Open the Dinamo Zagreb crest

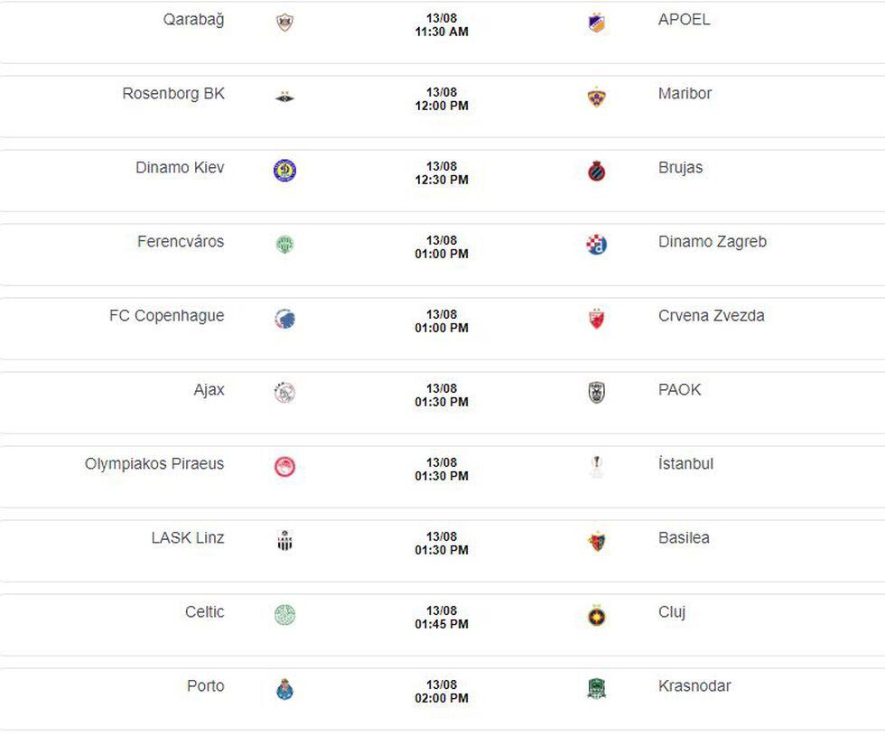pos(596,245)
